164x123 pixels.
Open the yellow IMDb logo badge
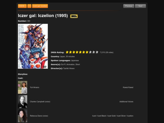(74, 16)
